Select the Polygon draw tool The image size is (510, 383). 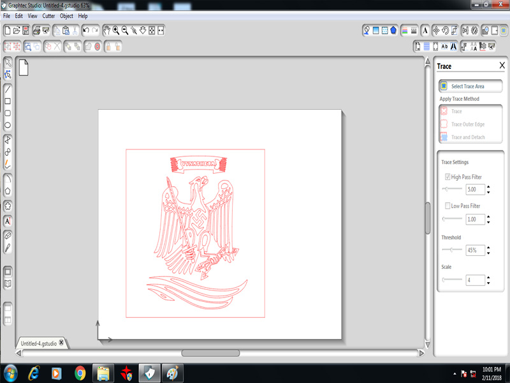(x=8, y=140)
